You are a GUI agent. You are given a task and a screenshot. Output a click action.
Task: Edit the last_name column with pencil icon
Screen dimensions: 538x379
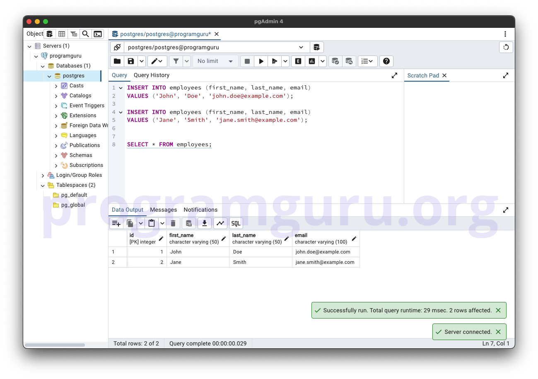(x=287, y=239)
